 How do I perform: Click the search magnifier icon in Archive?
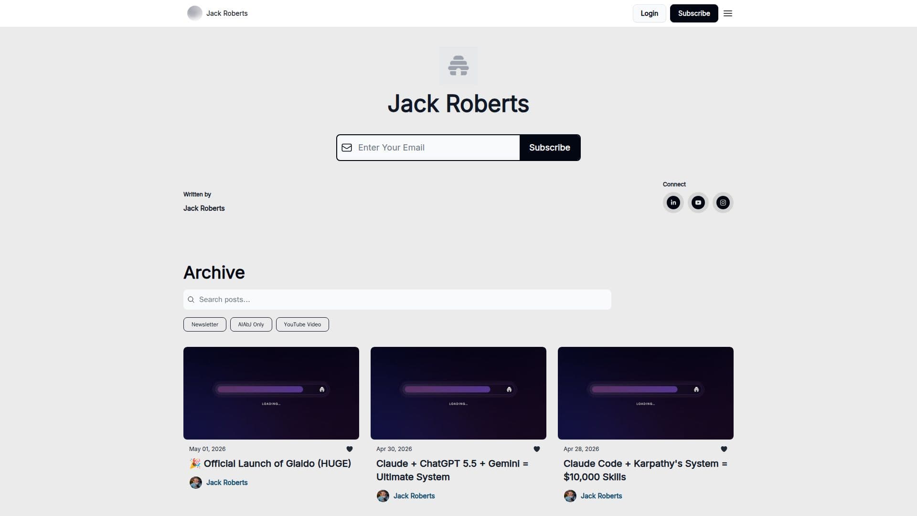point(191,300)
